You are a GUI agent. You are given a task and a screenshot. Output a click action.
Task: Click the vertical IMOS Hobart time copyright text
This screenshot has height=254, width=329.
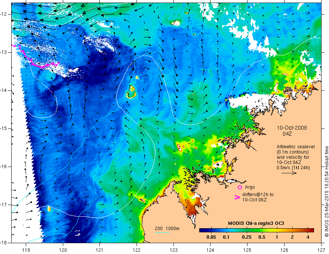[x=326, y=192]
